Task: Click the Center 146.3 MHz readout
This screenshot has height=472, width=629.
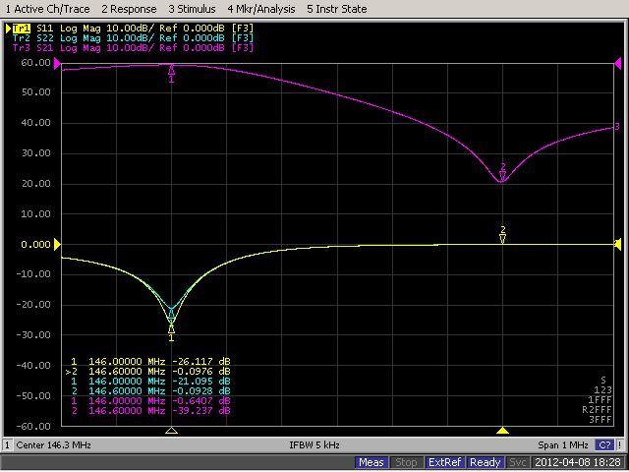Action: click(53, 445)
